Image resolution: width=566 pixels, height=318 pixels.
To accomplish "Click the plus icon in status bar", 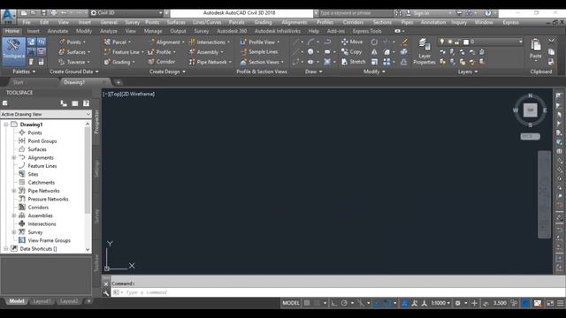I will pyautogui.click(x=474, y=303).
